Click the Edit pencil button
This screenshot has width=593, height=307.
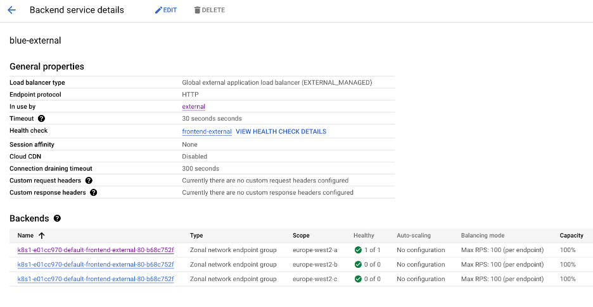[x=166, y=10]
